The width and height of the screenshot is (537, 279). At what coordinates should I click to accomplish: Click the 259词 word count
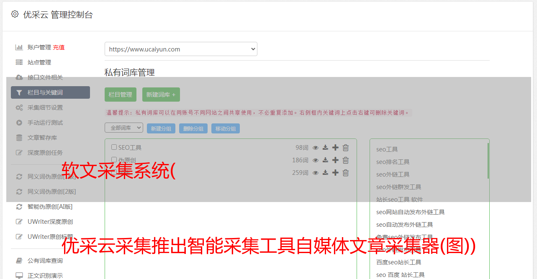300,173
